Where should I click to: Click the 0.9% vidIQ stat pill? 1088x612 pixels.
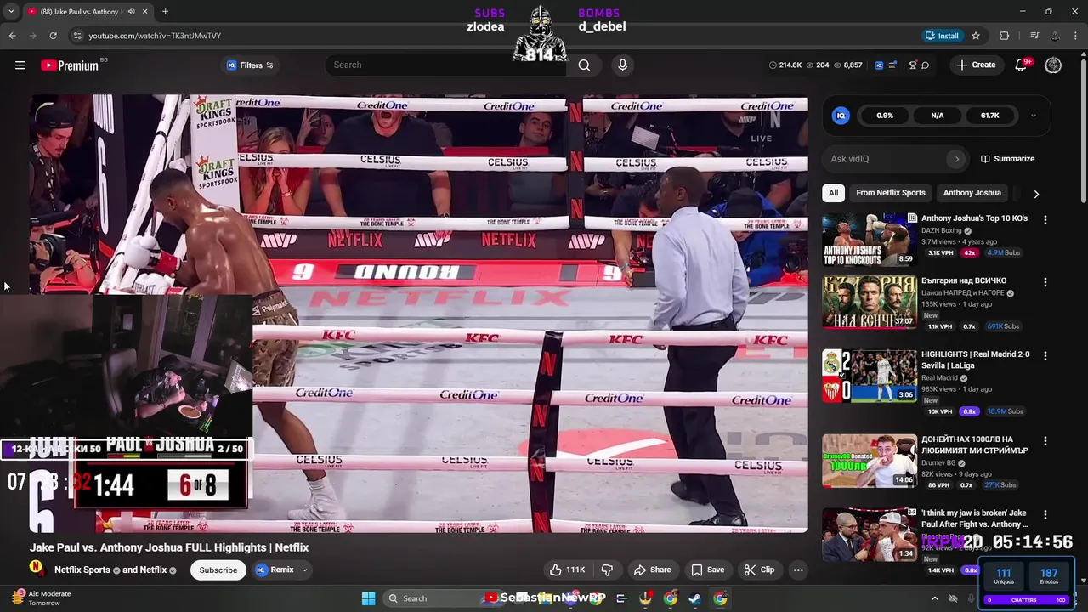point(885,116)
